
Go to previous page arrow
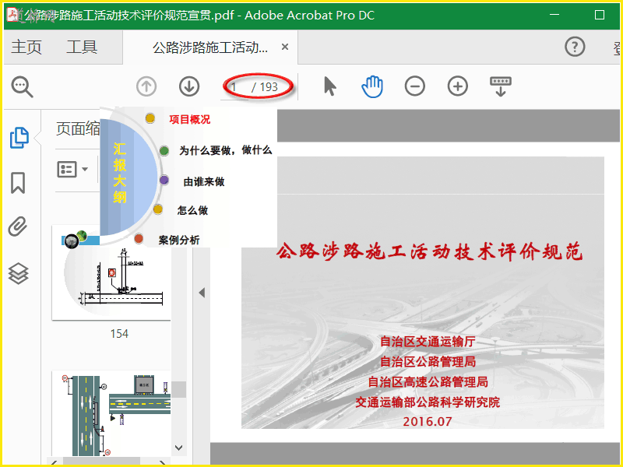point(146,86)
